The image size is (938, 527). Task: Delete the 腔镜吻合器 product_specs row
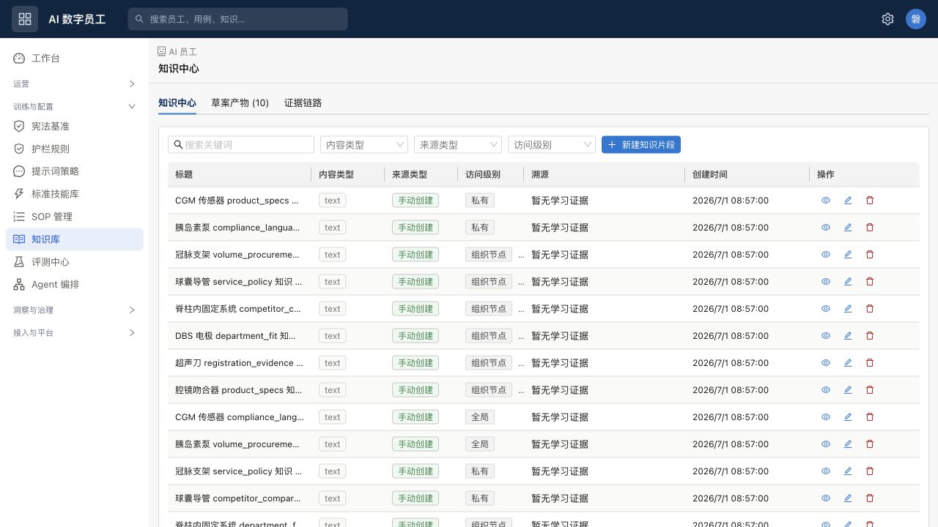pos(870,390)
